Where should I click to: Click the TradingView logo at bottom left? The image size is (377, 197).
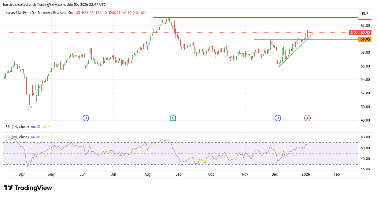(x=28, y=188)
